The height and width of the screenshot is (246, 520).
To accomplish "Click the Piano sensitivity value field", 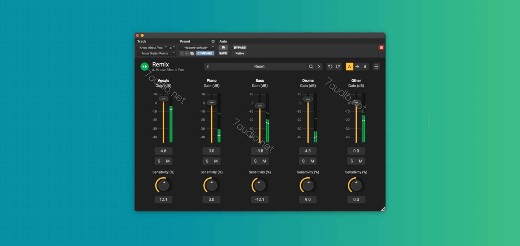I will click(x=212, y=200).
